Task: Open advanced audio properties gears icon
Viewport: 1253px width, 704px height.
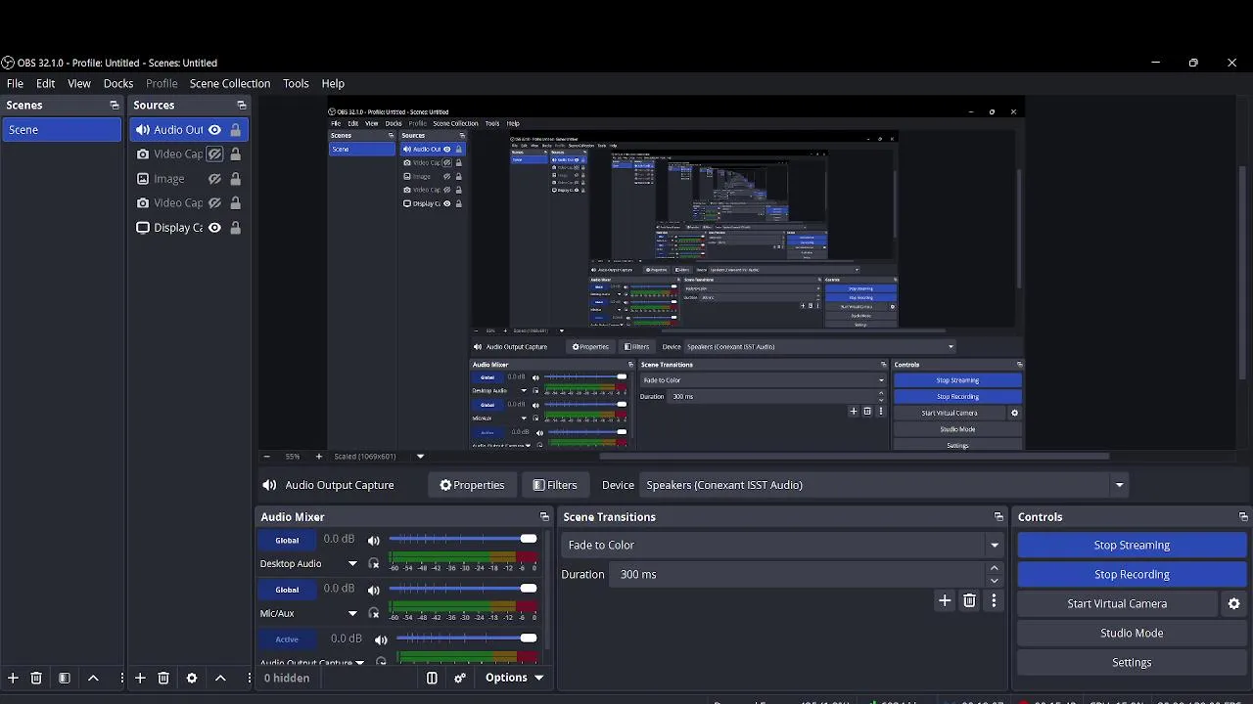Action: pyautogui.click(x=460, y=678)
